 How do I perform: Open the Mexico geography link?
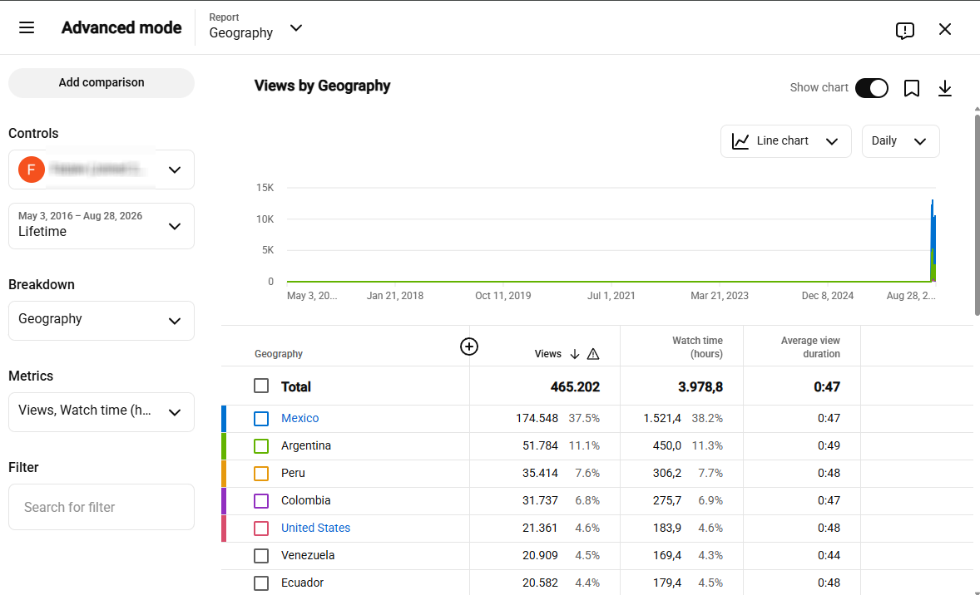pyautogui.click(x=300, y=418)
